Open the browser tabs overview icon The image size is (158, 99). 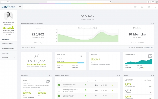153,2
